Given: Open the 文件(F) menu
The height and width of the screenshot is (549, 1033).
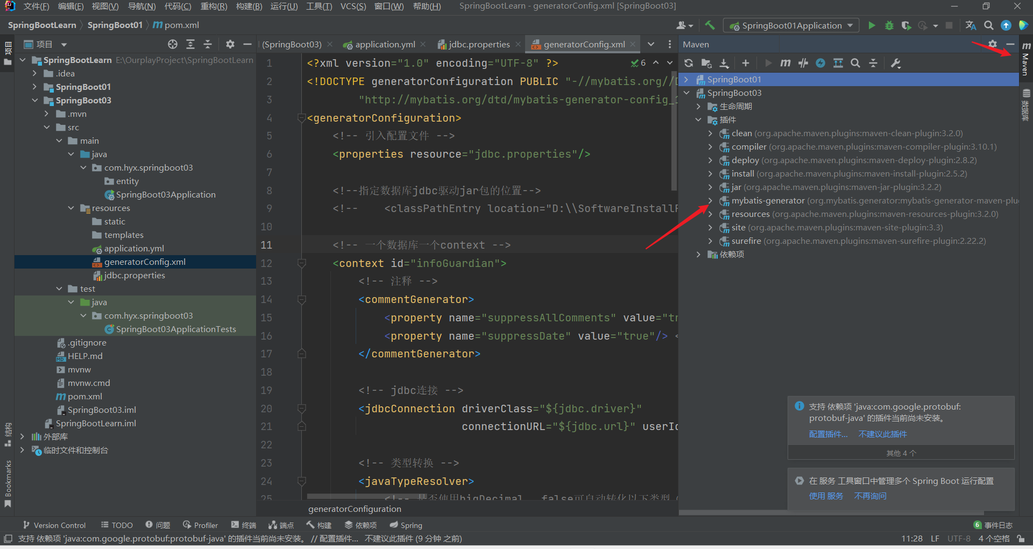Looking at the screenshot, I should [x=36, y=6].
